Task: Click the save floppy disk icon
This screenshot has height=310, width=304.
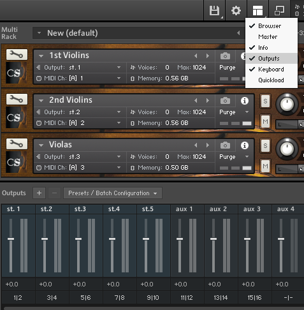Action: pyautogui.click(x=214, y=10)
